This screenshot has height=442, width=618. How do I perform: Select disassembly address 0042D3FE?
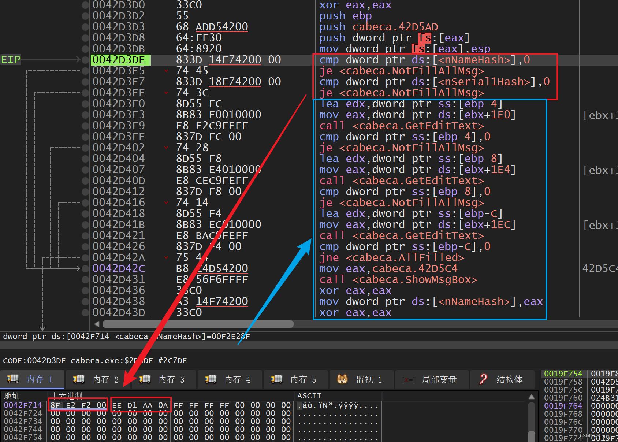[119, 137]
